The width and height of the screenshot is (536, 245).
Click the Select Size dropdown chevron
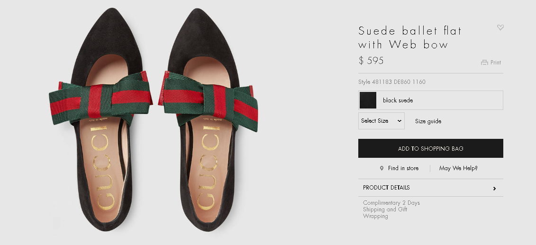pyautogui.click(x=399, y=121)
